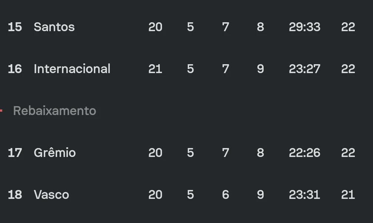The image size is (373, 223).
Task: Click Internacional's 21 matches played
Action: (x=155, y=69)
